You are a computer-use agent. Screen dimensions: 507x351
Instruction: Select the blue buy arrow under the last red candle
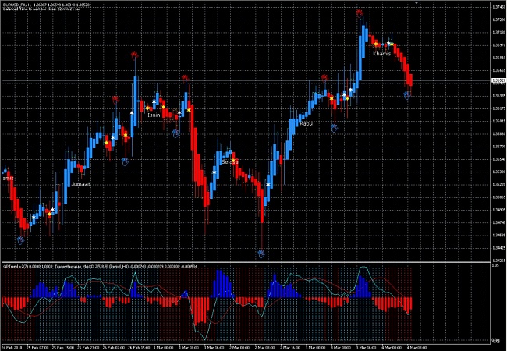point(407,94)
